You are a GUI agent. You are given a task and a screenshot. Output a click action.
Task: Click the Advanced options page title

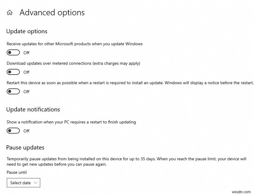(x=52, y=12)
